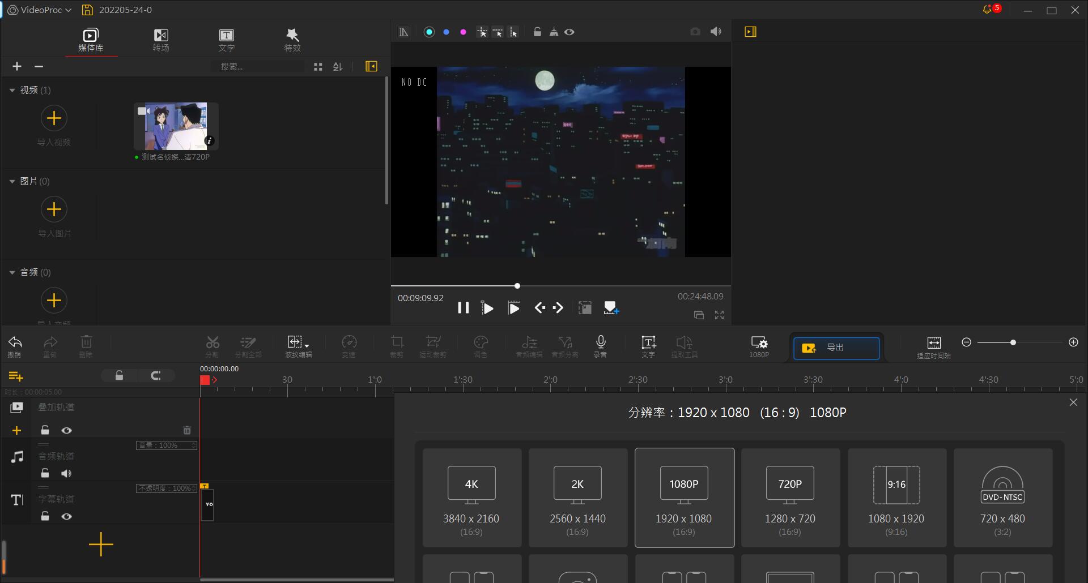This screenshot has width=1088, height=583.
Task: Click the timeline zoom slider
Action: coord(1019,342)
